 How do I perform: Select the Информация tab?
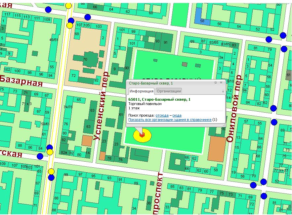141,91
